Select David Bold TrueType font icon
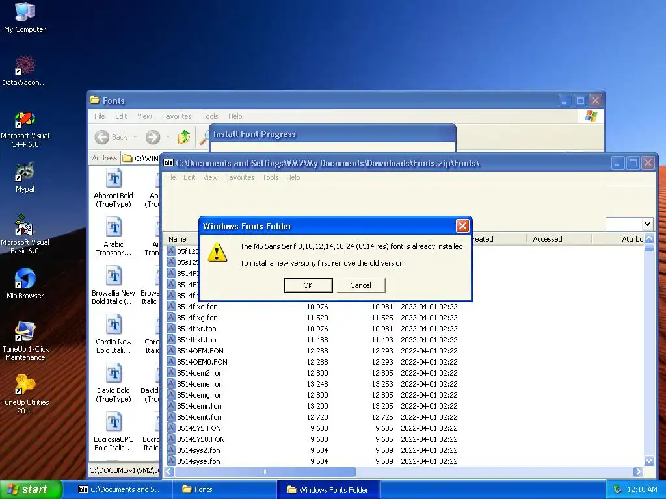Viewport: 666px width, 499px height. pyautogui.click(x=113, y=383)
